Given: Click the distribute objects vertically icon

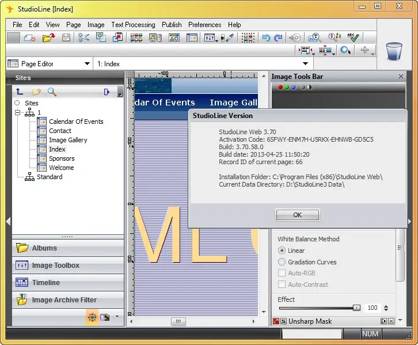Looking at the screenshot, I should [325, 50].
